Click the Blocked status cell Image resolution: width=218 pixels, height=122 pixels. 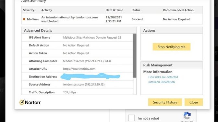point(137,19)
